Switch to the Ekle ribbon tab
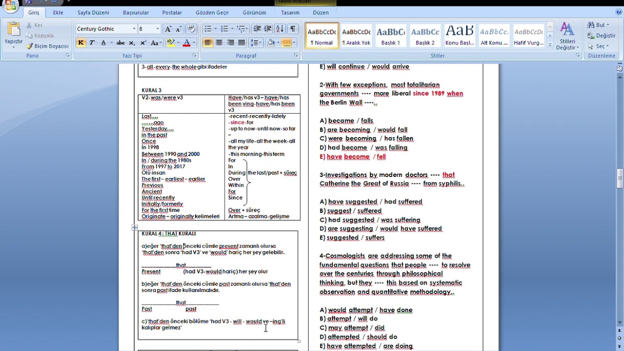Image resolution: width=624 pixels, height=351 pixels. click(58, 13)
